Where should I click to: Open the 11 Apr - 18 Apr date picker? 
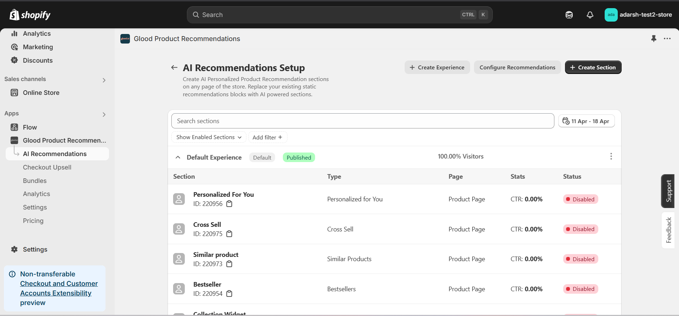pos(586,121)
